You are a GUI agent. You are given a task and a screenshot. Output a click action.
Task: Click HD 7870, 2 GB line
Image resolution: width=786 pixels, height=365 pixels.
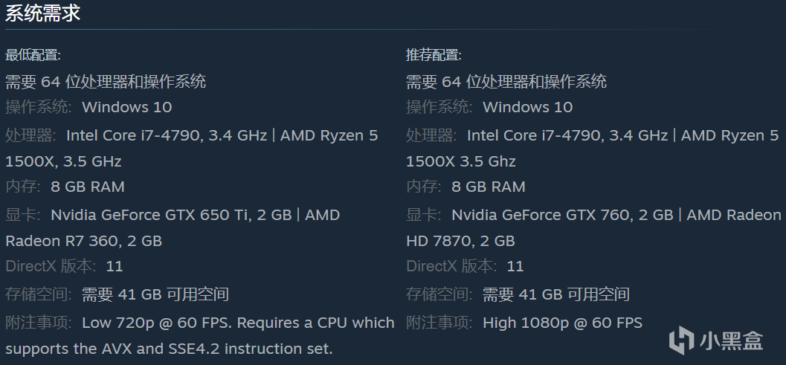460,241
